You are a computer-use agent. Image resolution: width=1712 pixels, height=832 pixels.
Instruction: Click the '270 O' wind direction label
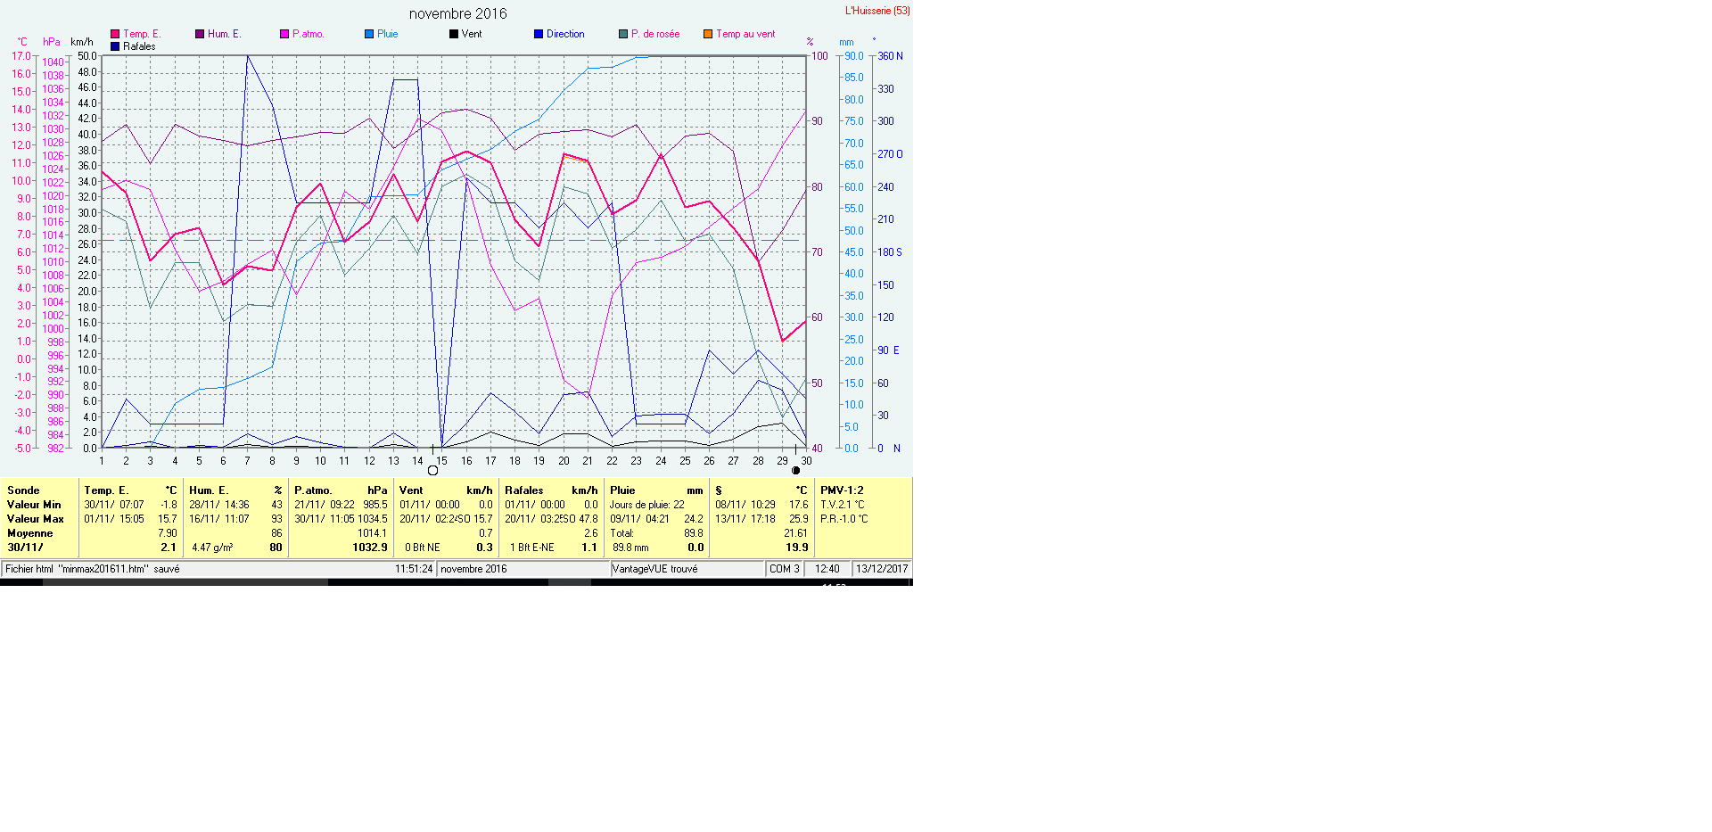pyautogui.click(x=890, y=154)
